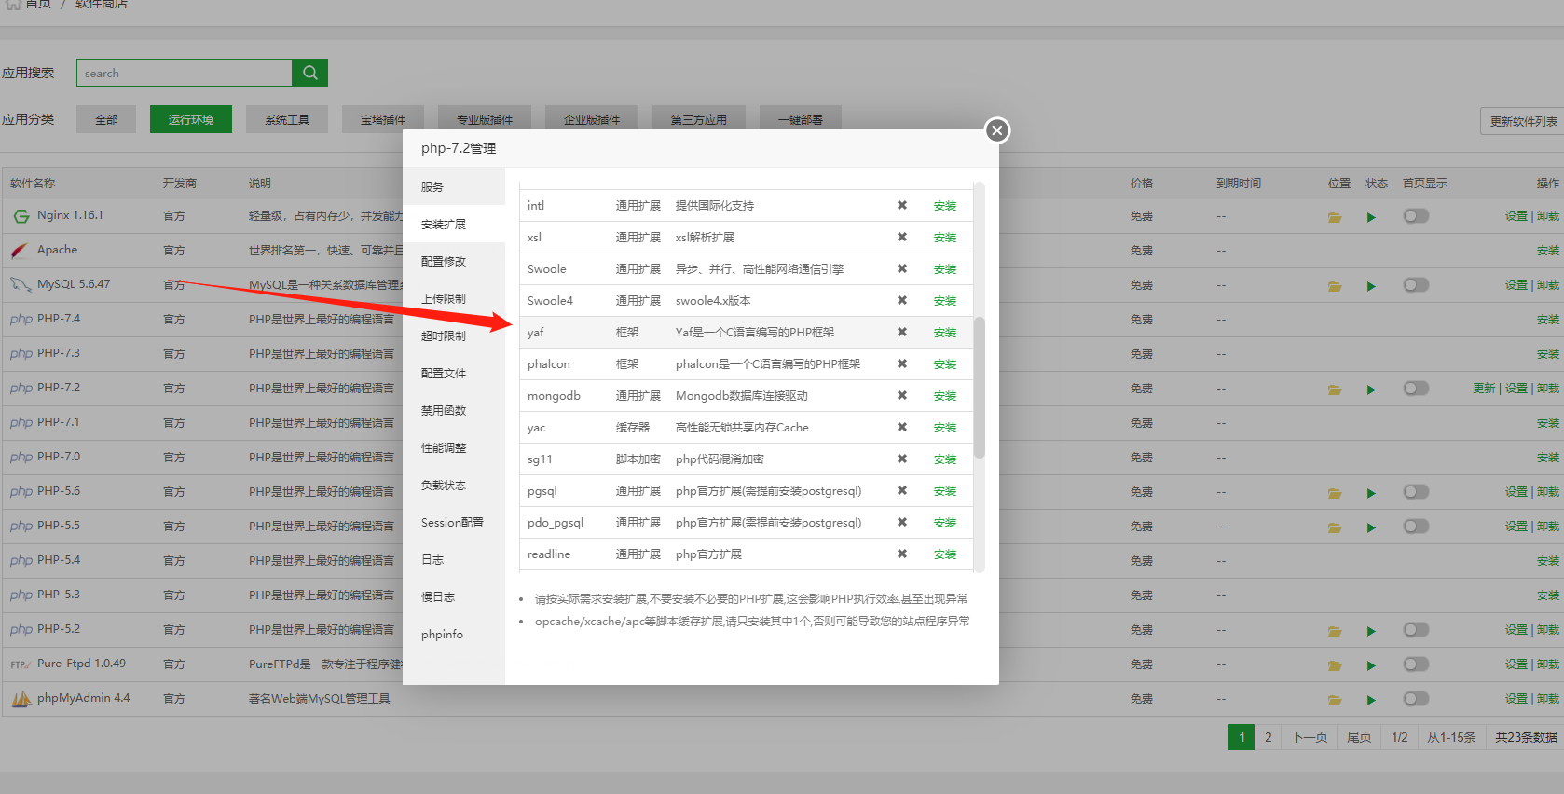
Task: Click the Nginx logo icon
Action: point(21,216)
